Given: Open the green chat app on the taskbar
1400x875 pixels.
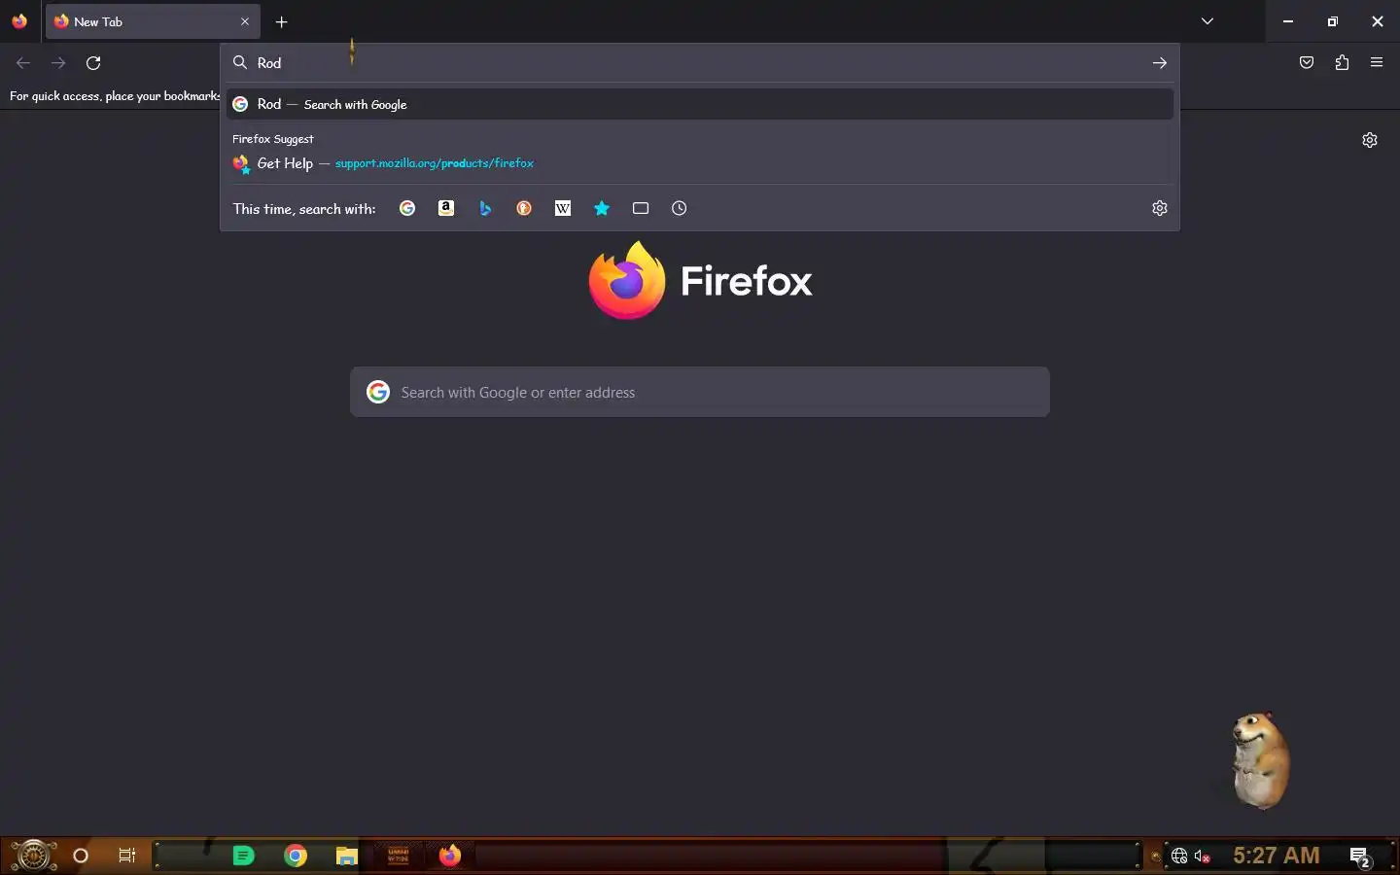Looking at the screenshot, I should pyautogui.click(x=244, y=856).
